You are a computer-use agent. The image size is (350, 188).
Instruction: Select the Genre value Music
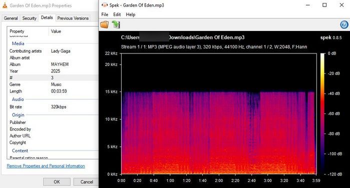[56, 84]
